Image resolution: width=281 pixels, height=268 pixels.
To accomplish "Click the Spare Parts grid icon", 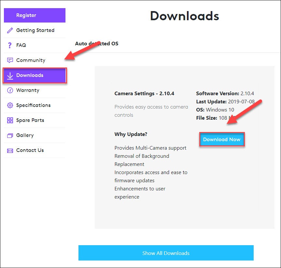I will tap(10, 120).
